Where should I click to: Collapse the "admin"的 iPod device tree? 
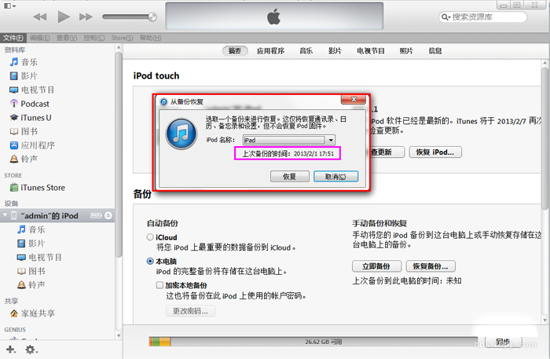pyautogui.click(x=5, y=215)
